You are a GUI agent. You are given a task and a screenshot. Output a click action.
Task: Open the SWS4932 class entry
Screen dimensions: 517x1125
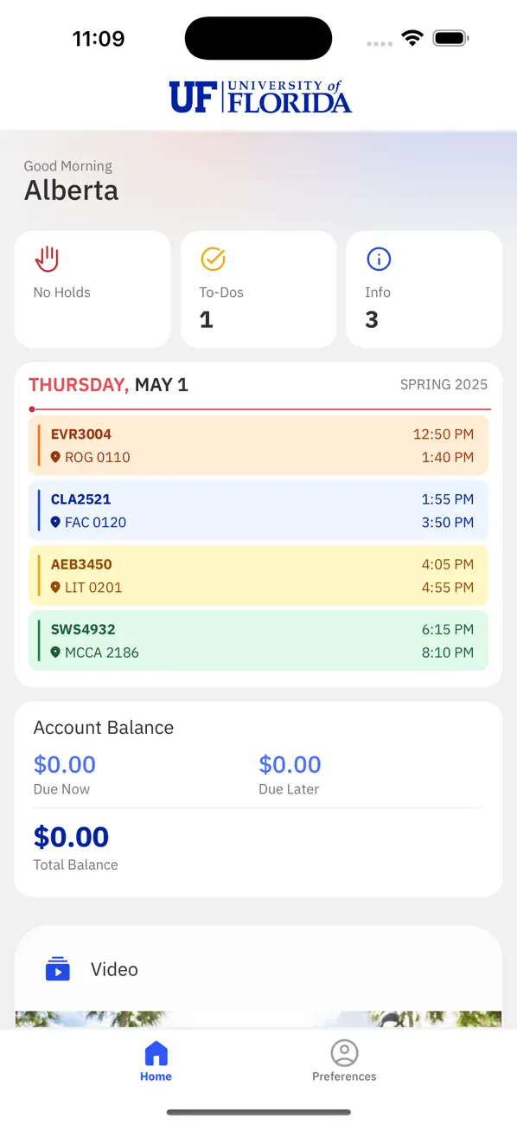(258, 640)
